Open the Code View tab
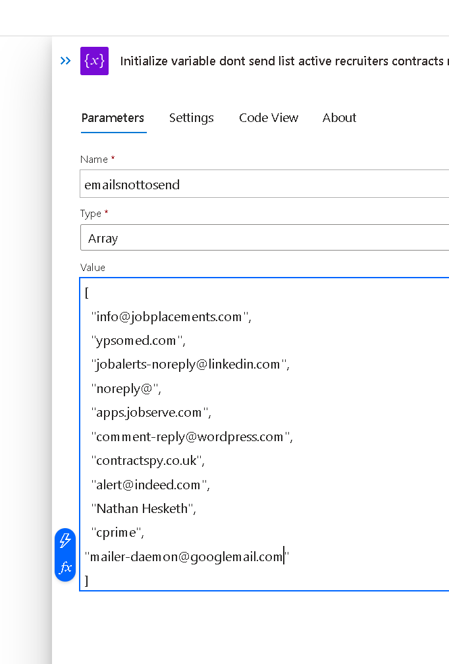The image size is (449, 664). [269, 118]
